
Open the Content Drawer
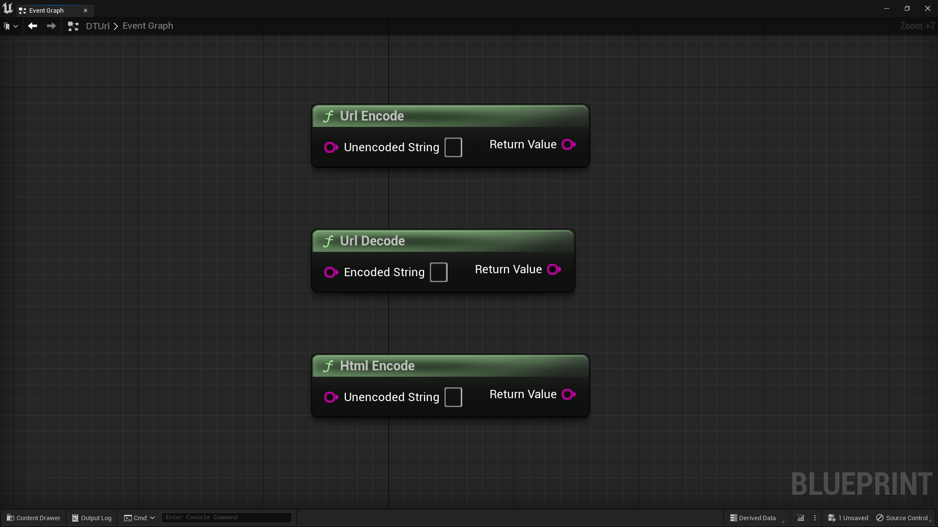[x=33, y=518]
